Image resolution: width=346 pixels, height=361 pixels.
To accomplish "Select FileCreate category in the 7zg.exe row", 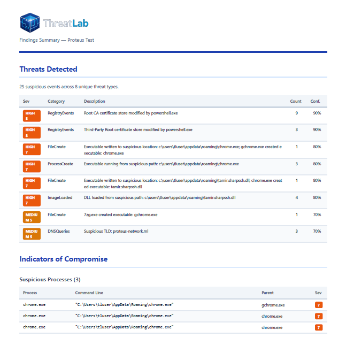I will (57, 214).
